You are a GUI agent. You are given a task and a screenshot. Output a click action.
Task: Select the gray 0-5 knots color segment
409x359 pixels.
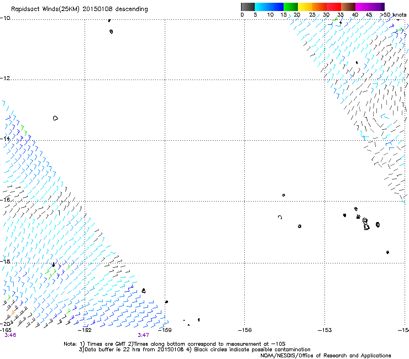pos(248,7)
